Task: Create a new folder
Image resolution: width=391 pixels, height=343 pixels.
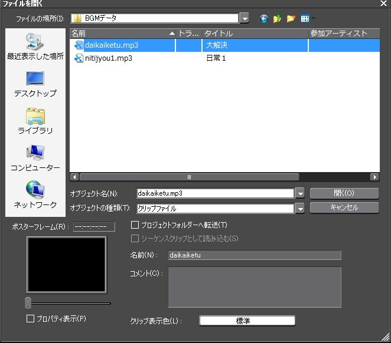Action: 291,18
